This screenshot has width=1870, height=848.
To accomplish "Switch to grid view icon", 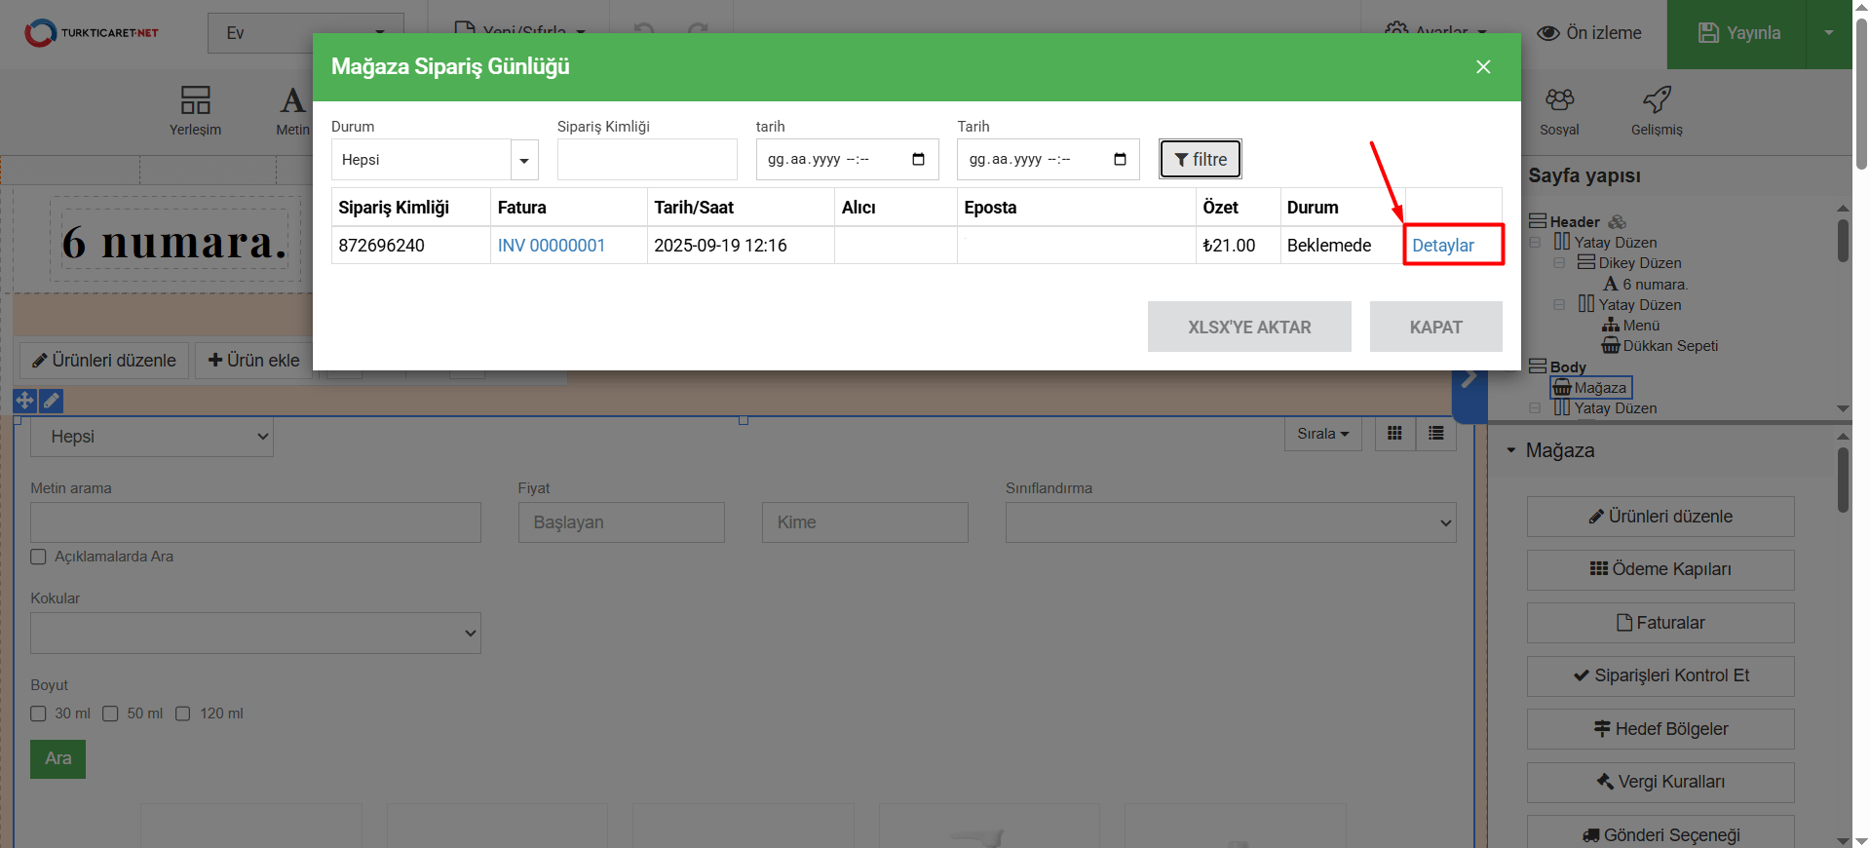I will coord(1394,434).
